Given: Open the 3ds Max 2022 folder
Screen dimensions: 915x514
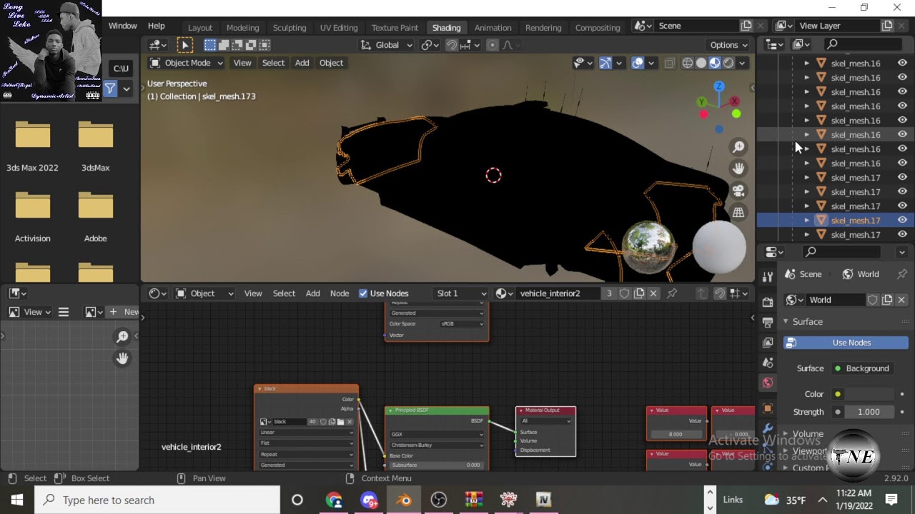Looking at the screenshot, I should click(x=32, y=146).
